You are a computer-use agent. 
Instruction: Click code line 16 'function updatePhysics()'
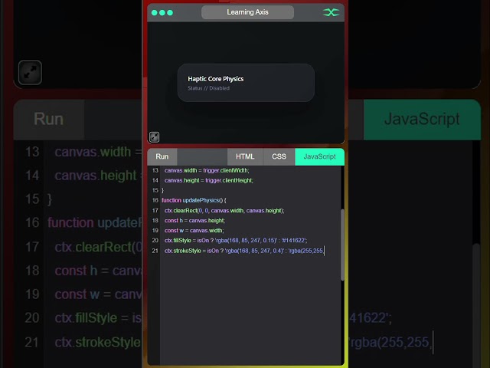194,200
